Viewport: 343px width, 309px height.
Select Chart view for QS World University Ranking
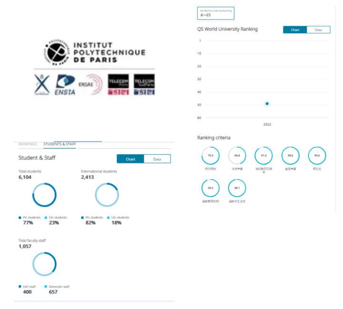pos(295,30)
